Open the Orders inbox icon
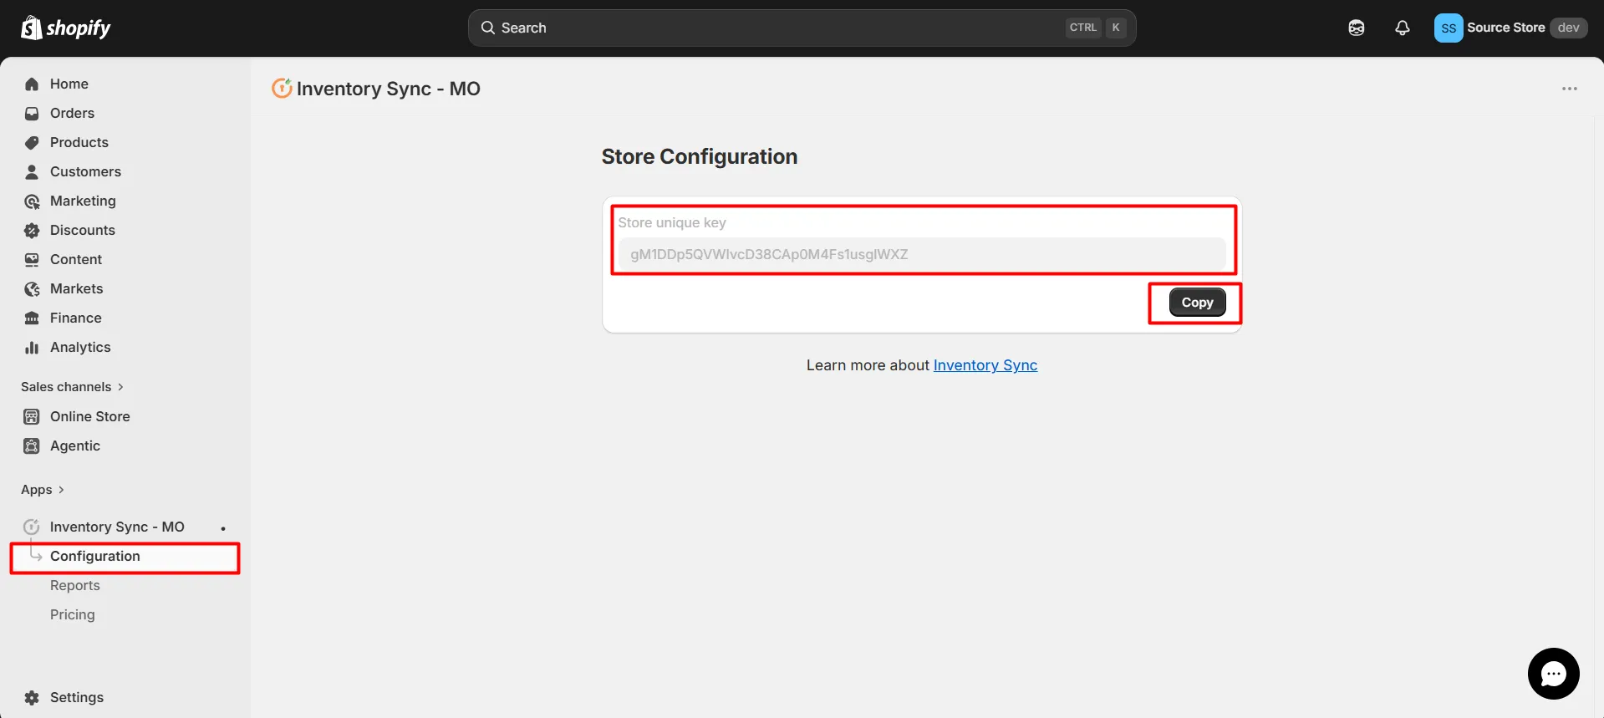Screen dimensions: 1604x718 pyautogui.click(x=32, y=113)
